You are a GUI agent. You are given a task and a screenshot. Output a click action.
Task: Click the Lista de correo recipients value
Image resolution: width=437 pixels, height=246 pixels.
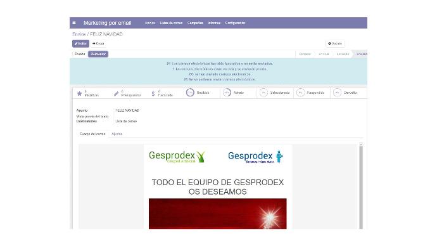[126, 121]
